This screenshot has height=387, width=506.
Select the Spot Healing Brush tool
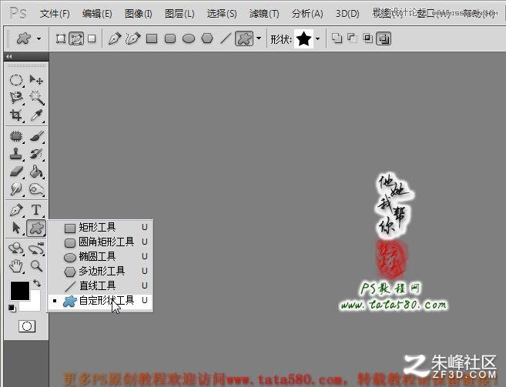(x=16, y=136)
